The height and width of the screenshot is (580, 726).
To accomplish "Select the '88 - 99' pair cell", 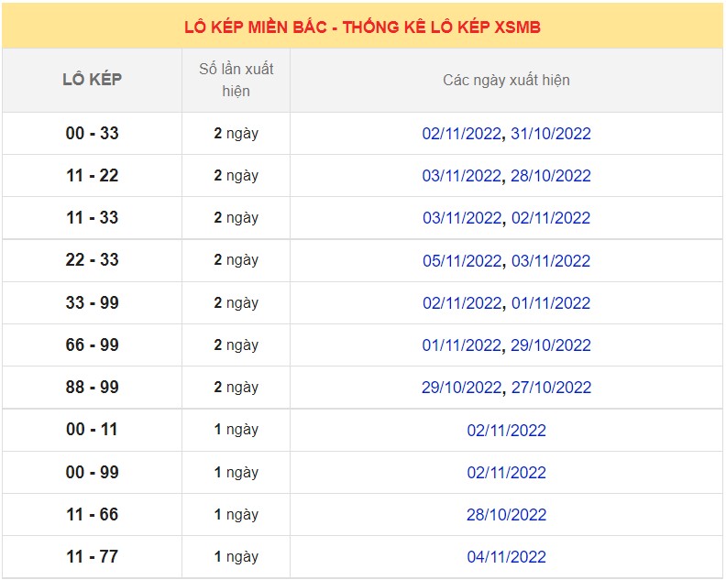I will [x=93, y=387].
